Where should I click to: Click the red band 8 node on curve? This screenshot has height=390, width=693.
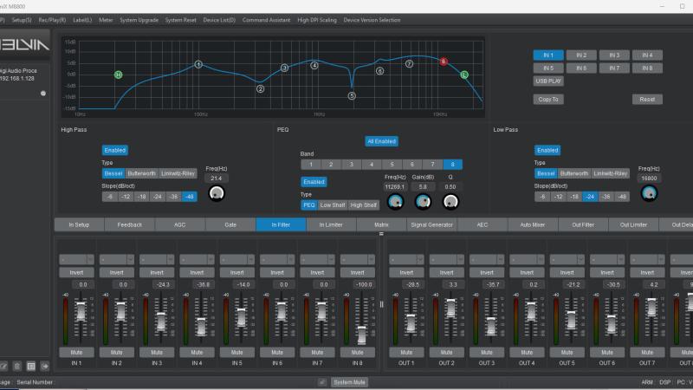click(444, 62)
